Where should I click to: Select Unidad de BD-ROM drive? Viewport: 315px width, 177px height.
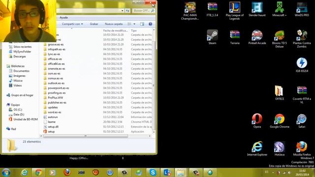coord(25,119)
